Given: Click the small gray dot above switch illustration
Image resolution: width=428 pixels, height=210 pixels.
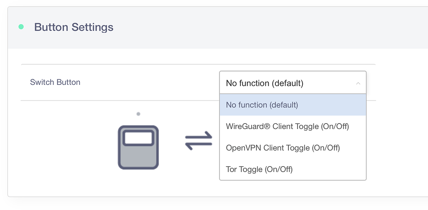Looking at the screenshot, I should (x=138, y=114).
